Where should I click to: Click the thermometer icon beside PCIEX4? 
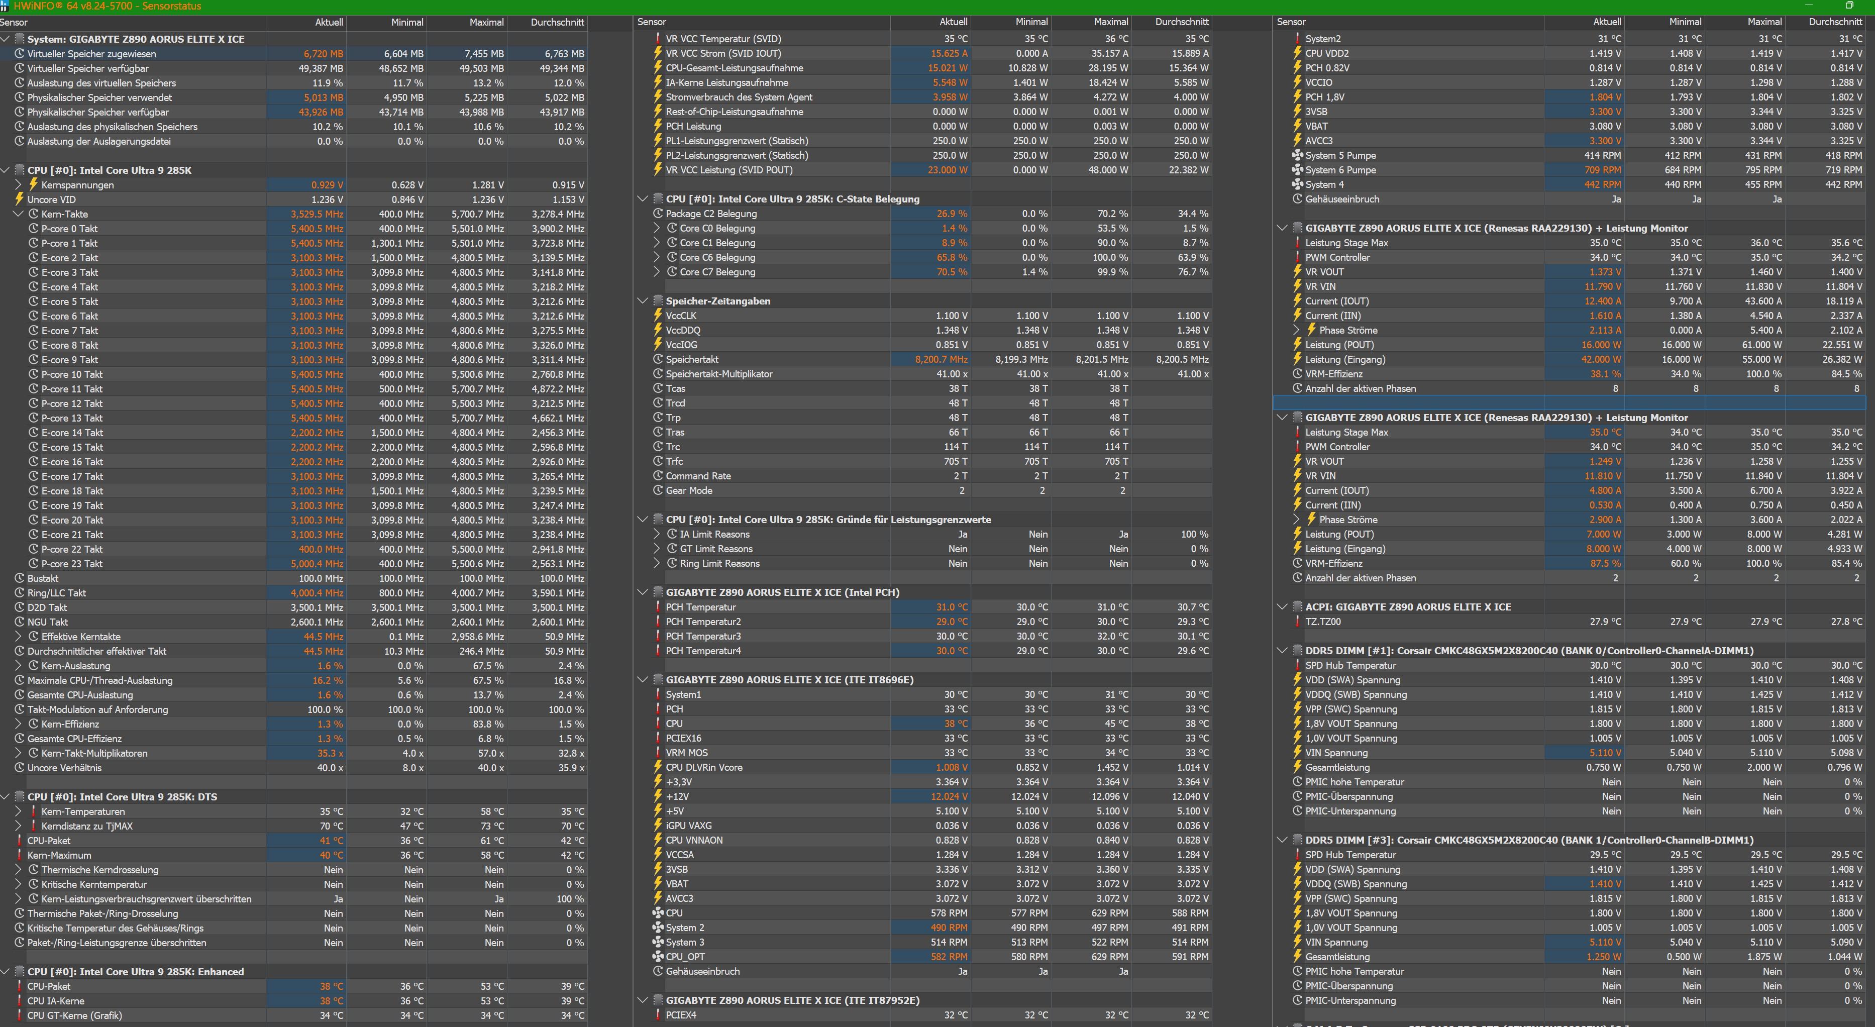tap(658, 1014)
